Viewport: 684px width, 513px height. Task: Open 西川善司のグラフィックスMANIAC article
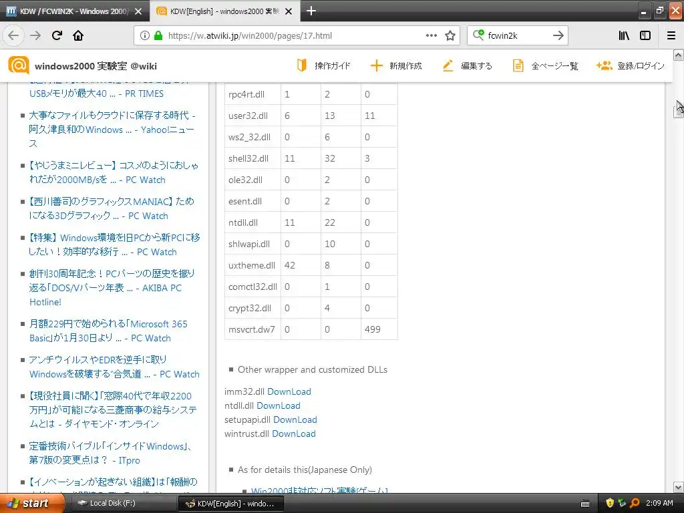112,208
